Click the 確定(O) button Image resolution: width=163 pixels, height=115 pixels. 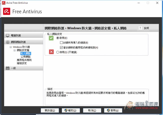coord(71,110)
